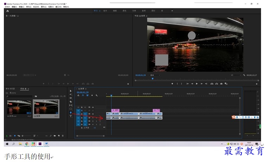Image resolution: width=267 pixels, height=162 pixels.
Task: Select the Slip tool
Action: 71,105
